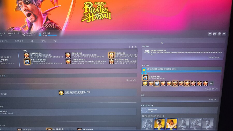Click the Pirates in Hawaii game logo
Viewport: 233px width, 131px height.
(96, 12)
